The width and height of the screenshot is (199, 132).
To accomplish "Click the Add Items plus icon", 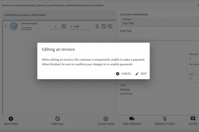I will [11, 119].
